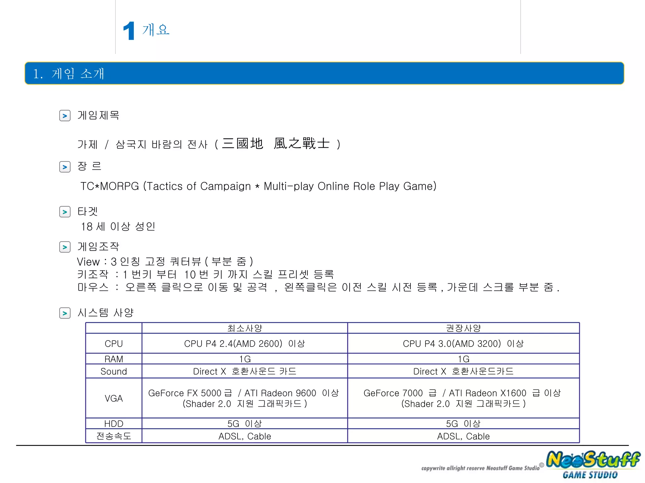This screenshot has width=645, height=483.
Task: Select the 'GeForce FX 5000 급' VGA cell
Action: [x=245, y=398]
